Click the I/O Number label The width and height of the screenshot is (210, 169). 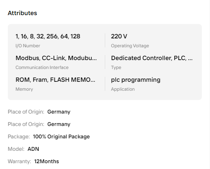point(28,46)
